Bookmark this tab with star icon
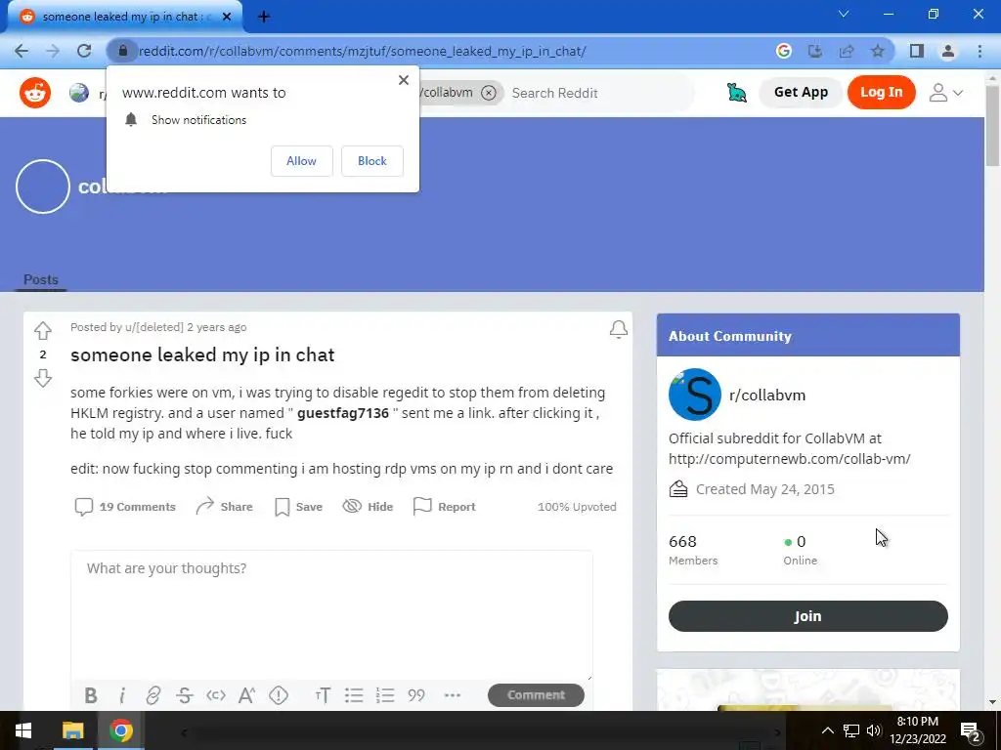This screenshot has width=1001, height=750. [x=878, y=51]
